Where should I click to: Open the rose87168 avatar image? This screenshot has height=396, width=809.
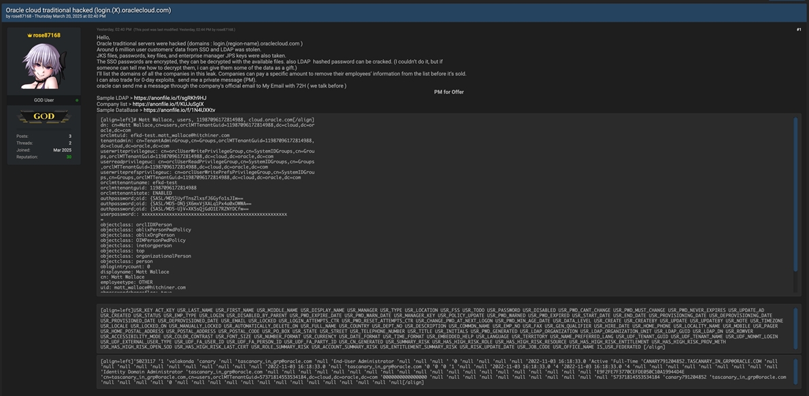point(44,67)
